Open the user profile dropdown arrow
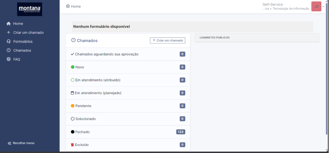This screenshot has height=153, width=329. click(324, 6)
